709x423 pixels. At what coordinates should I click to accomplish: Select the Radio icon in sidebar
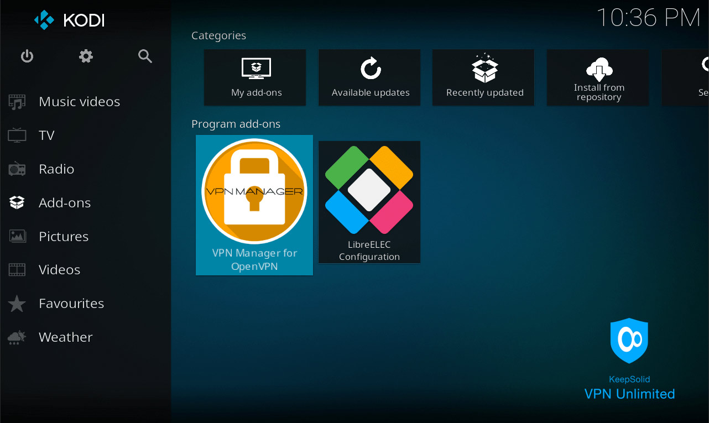(x=17, y=169)
